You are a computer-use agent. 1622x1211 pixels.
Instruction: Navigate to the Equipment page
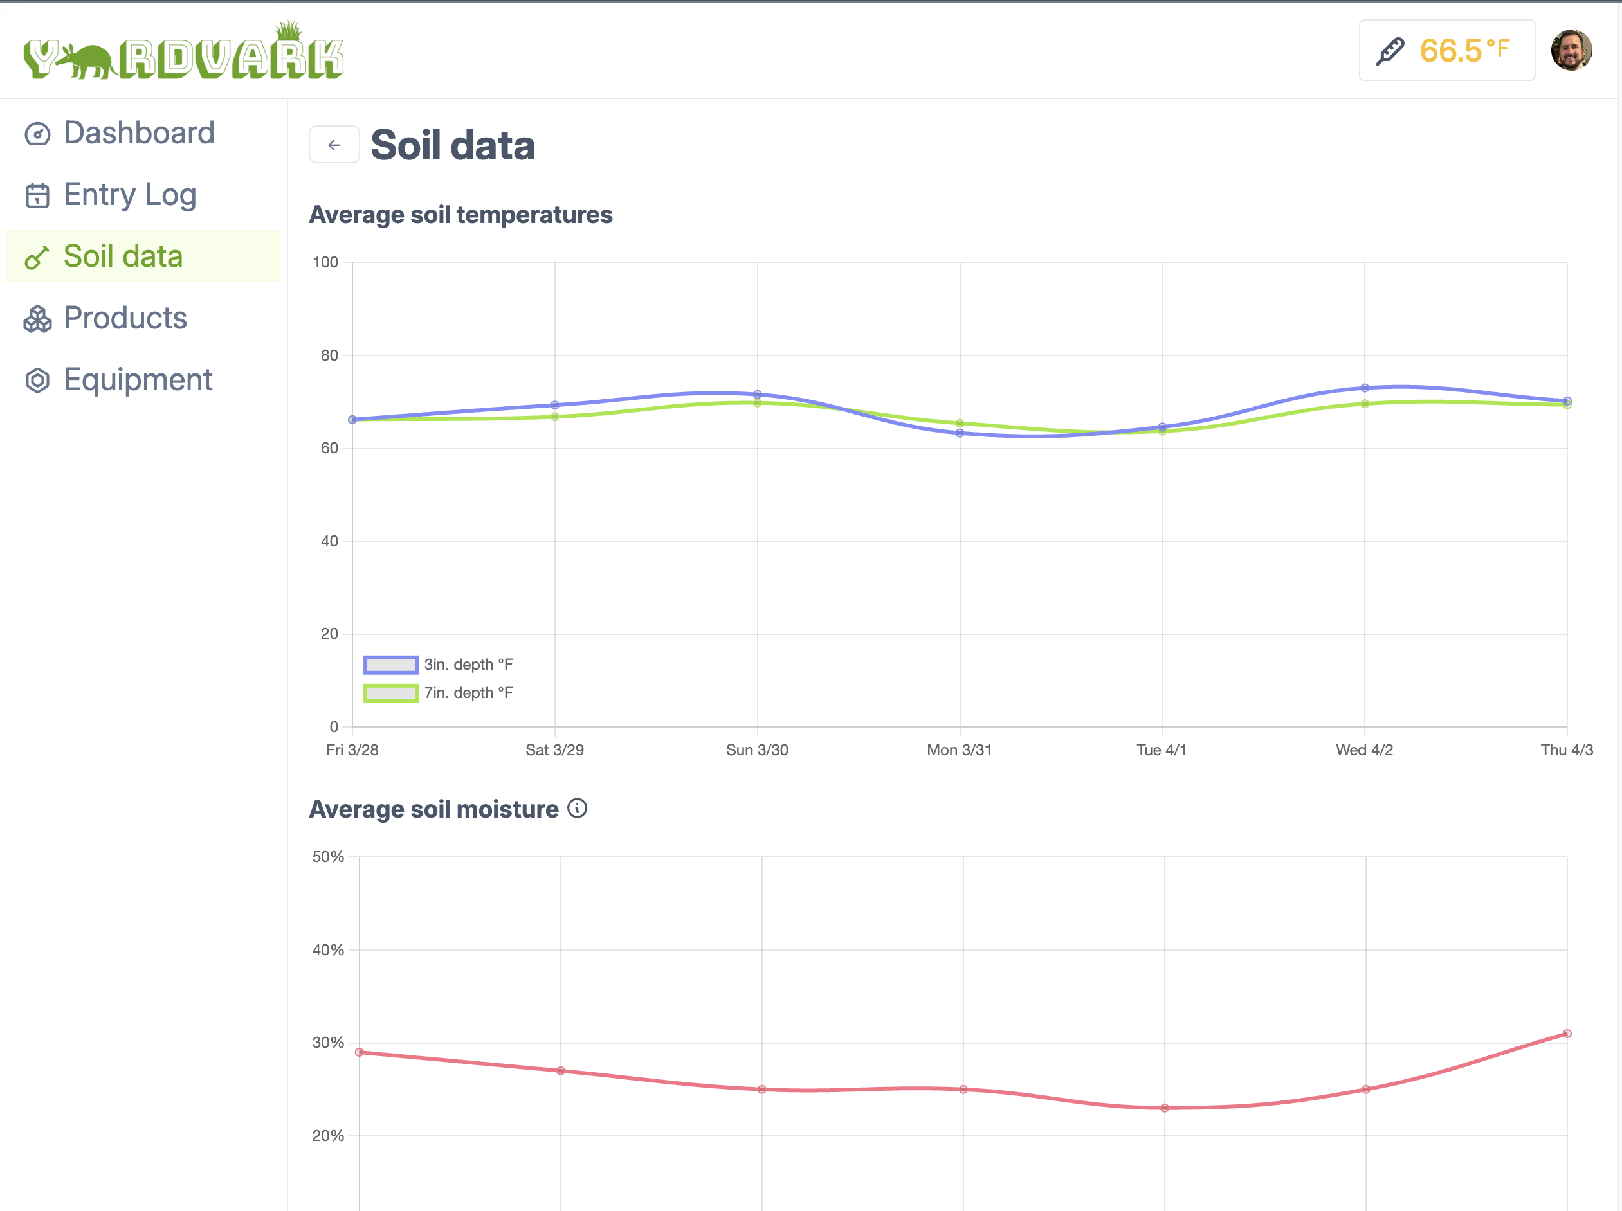point(138,380)
